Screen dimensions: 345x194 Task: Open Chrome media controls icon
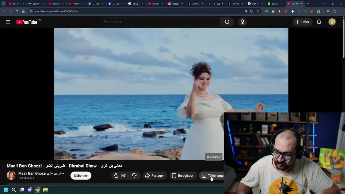(x=328, y=11)
